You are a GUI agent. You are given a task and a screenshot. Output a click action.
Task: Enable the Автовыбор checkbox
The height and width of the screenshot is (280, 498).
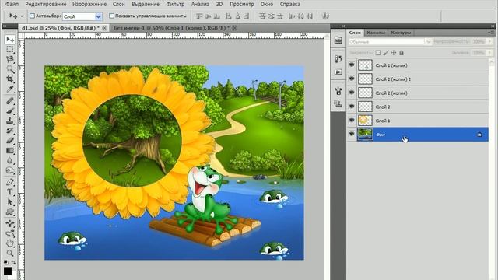pos(32,16)
